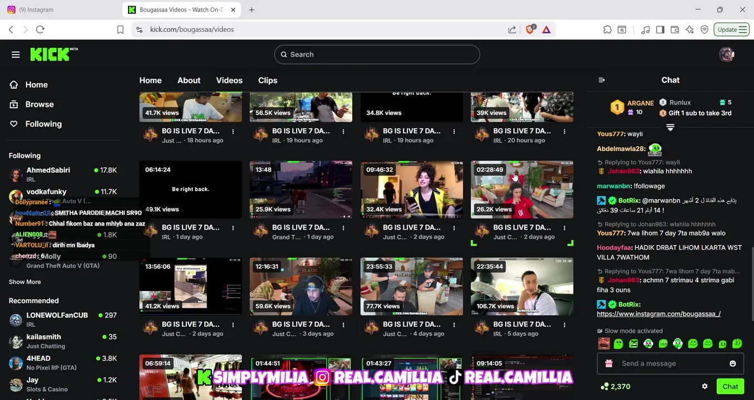Go back to previous page
The image size is (754, 400).
(11, 29)
